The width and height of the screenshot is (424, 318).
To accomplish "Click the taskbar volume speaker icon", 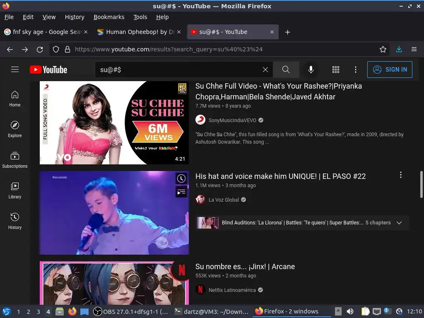I will [350, 311].
